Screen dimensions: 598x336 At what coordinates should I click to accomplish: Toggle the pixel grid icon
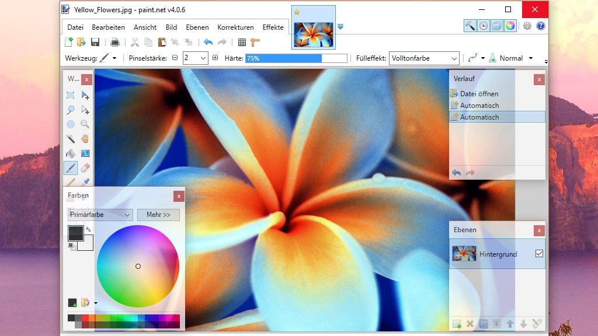point(242,42)
